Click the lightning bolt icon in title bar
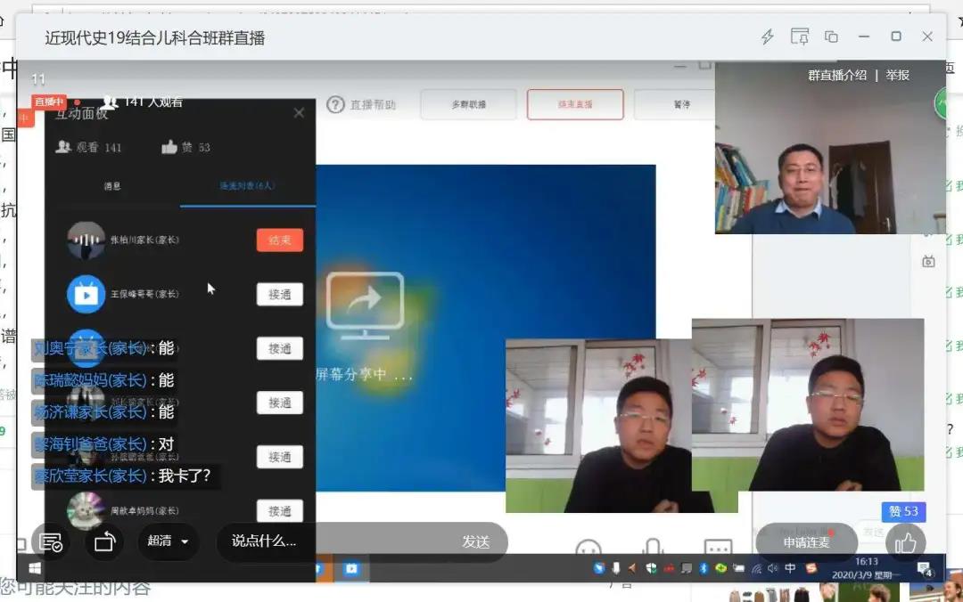Viewport: 963px width, 602px height. pyautogui.click(x=767, y=37)
